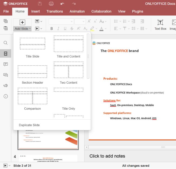
Task: Open the About info icon
Action: click(5, 96)
